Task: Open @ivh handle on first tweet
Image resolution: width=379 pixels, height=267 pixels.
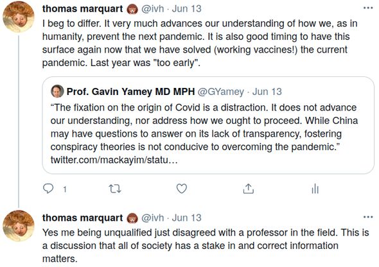Action: point(152,9)
